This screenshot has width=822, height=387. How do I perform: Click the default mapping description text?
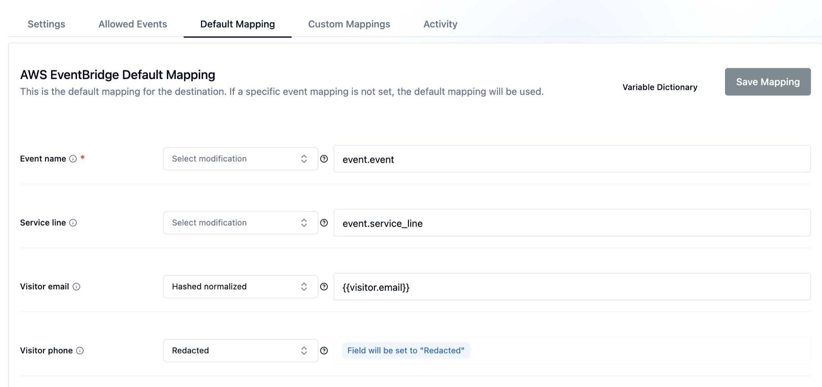pyautogui.click(x=282, y=92)
